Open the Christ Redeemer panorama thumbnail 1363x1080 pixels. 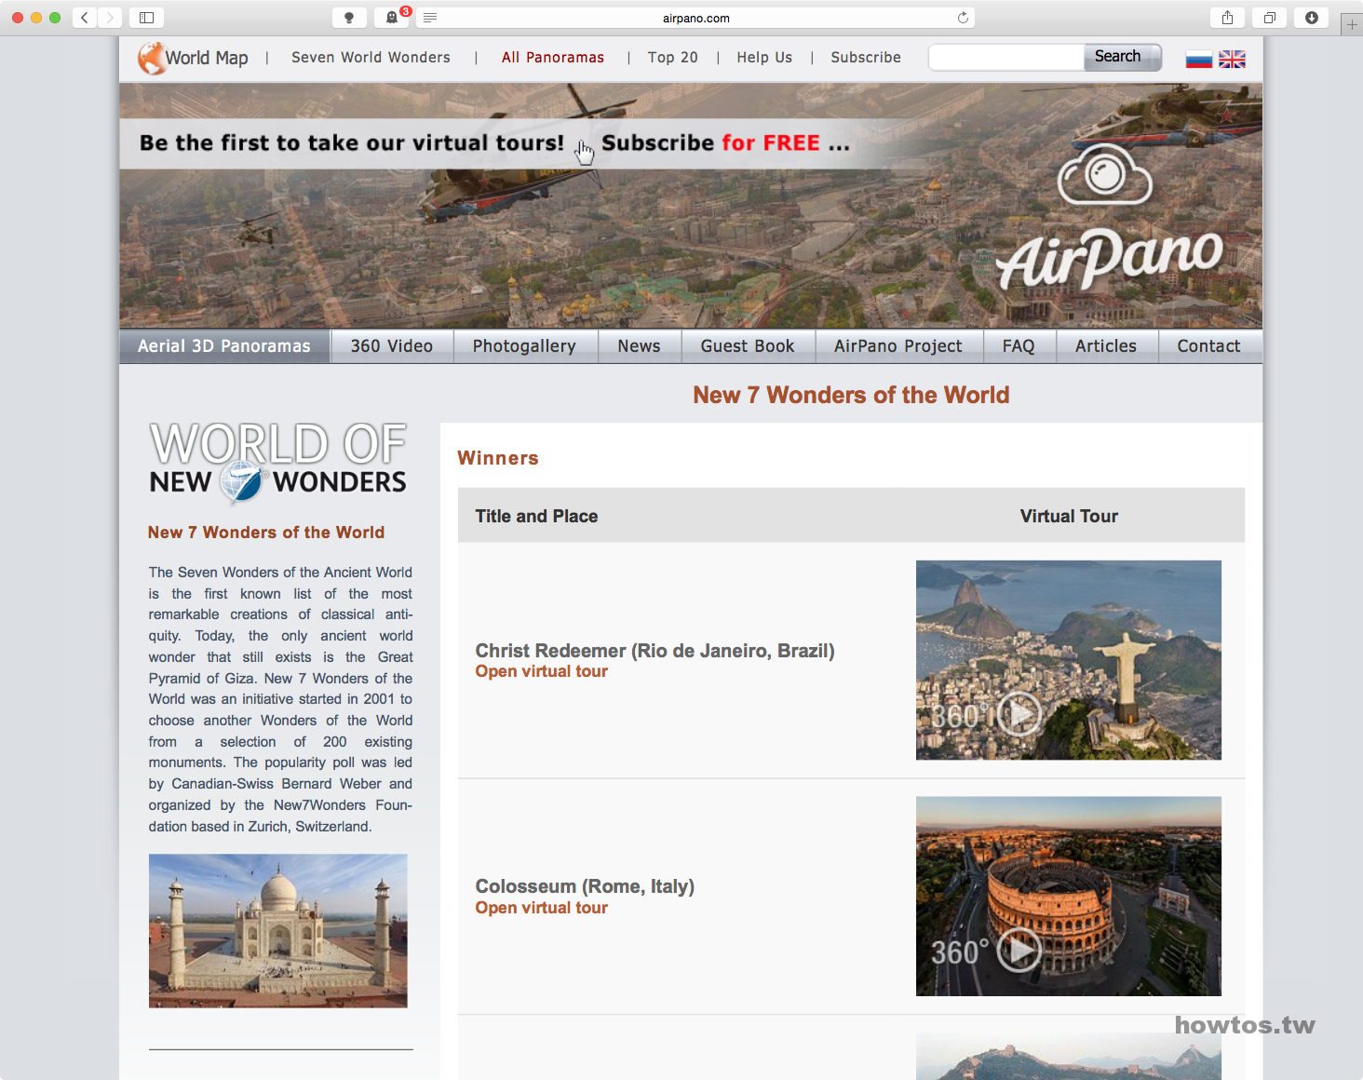pyautogui.click(x=1069, y=660)
